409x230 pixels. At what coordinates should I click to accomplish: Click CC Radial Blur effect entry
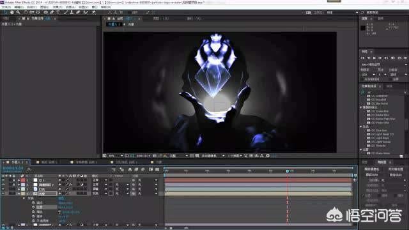tap(380, 115)
